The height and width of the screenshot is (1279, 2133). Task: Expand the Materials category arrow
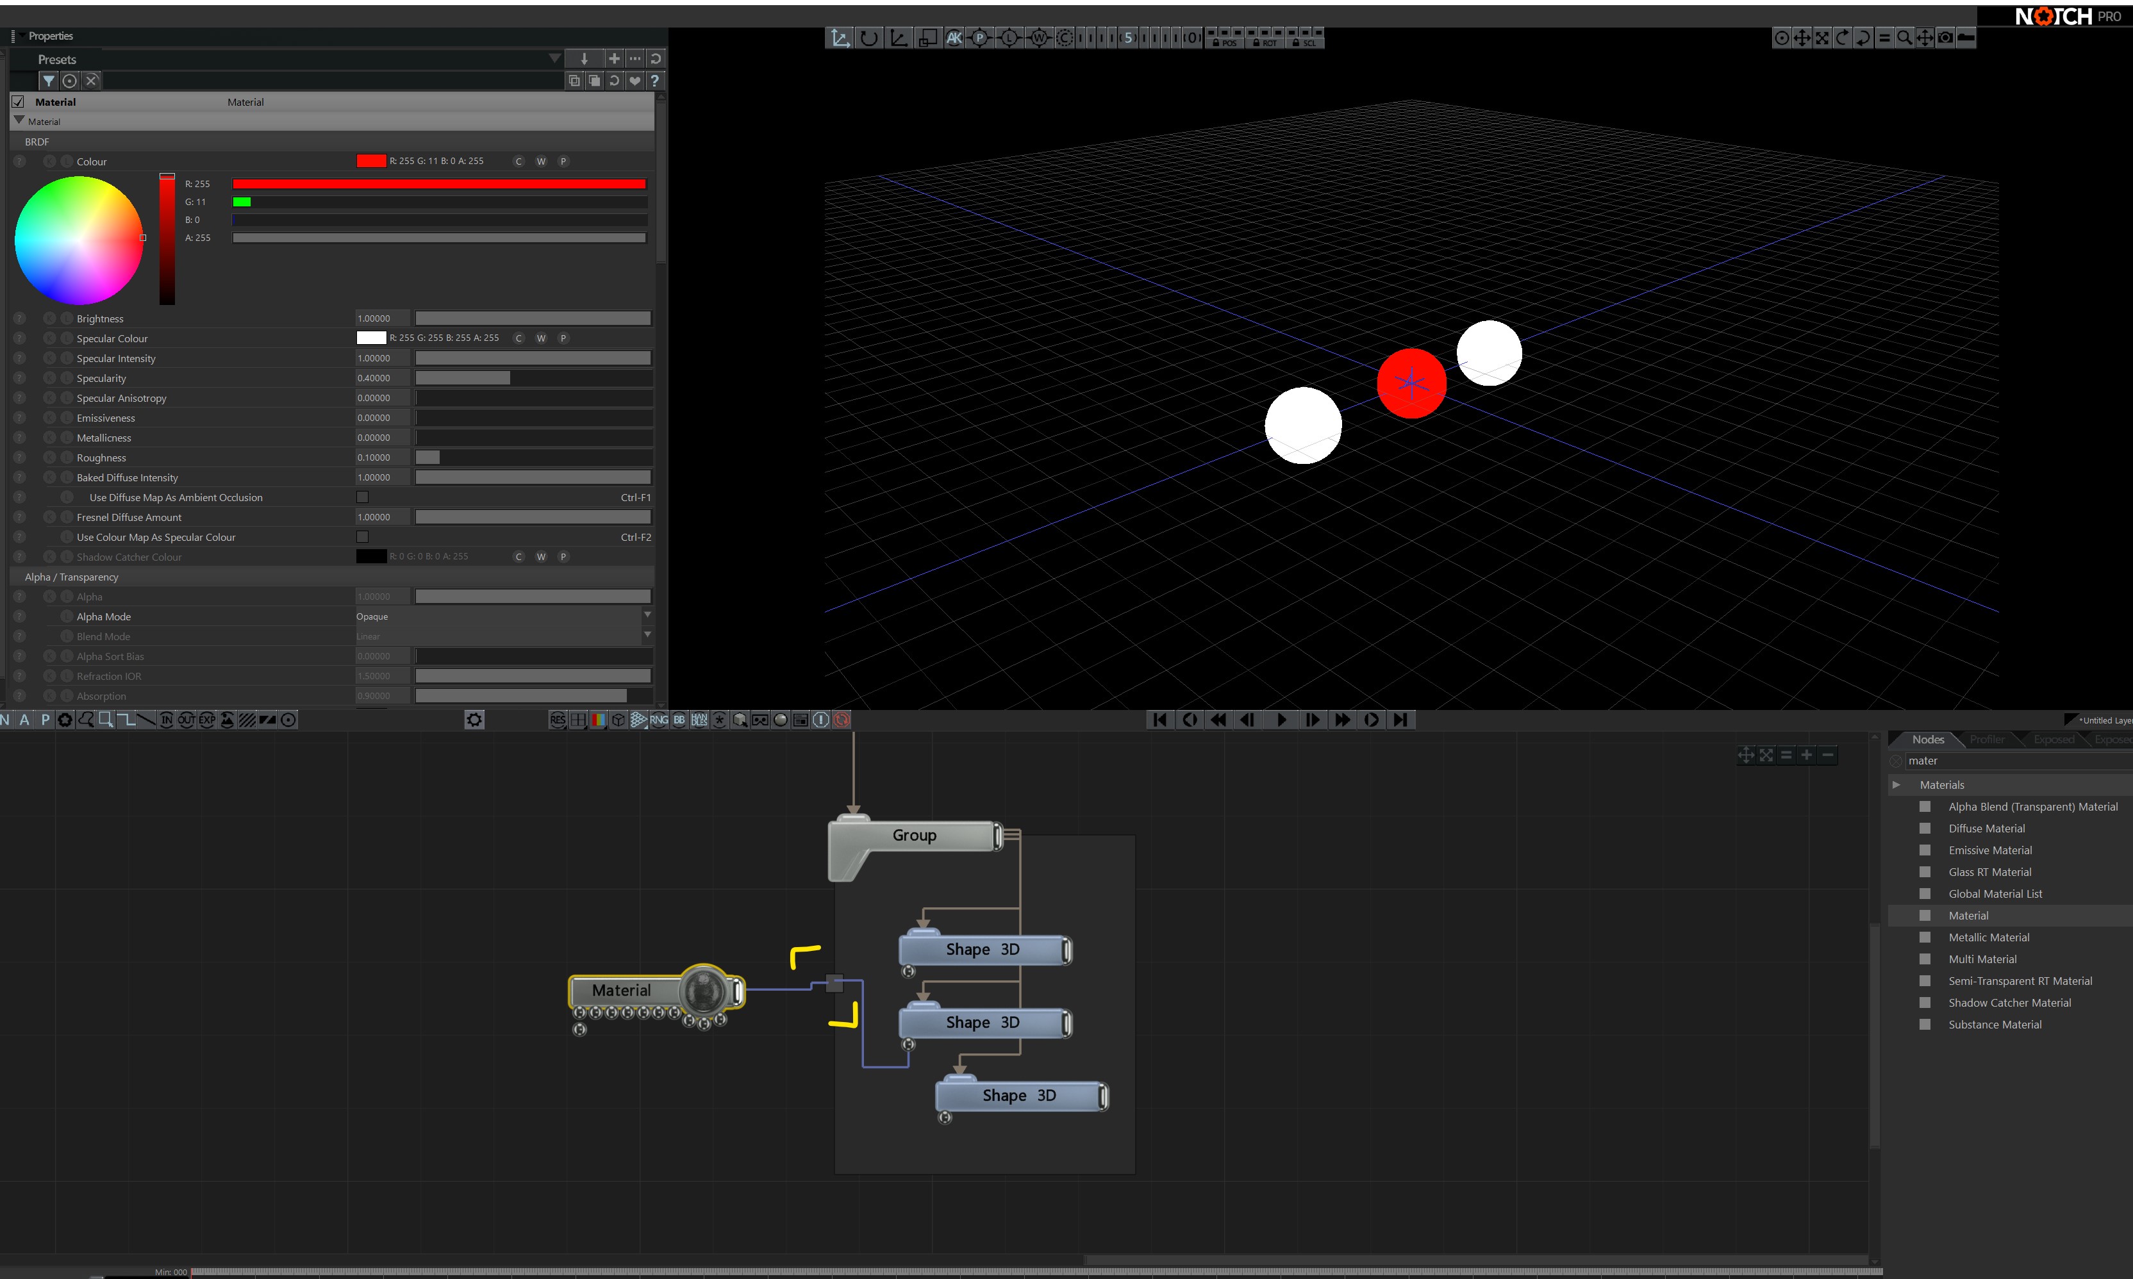(1896, 784)
